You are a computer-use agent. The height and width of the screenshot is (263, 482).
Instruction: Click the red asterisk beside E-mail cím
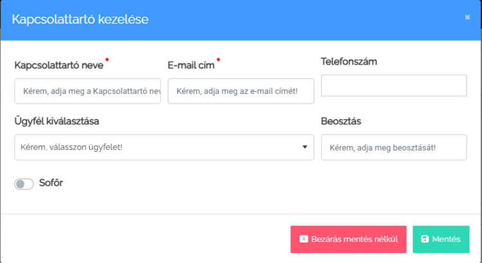point(218,60)
